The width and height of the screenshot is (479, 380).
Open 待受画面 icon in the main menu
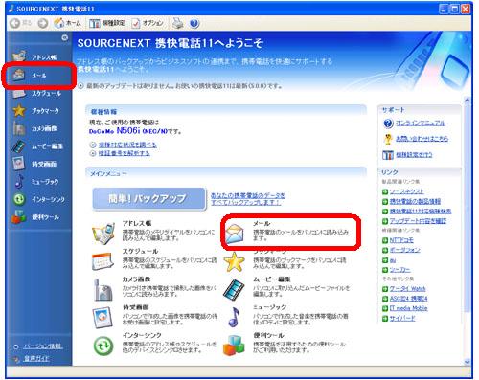pyautogui.click(x=103, y=318)
